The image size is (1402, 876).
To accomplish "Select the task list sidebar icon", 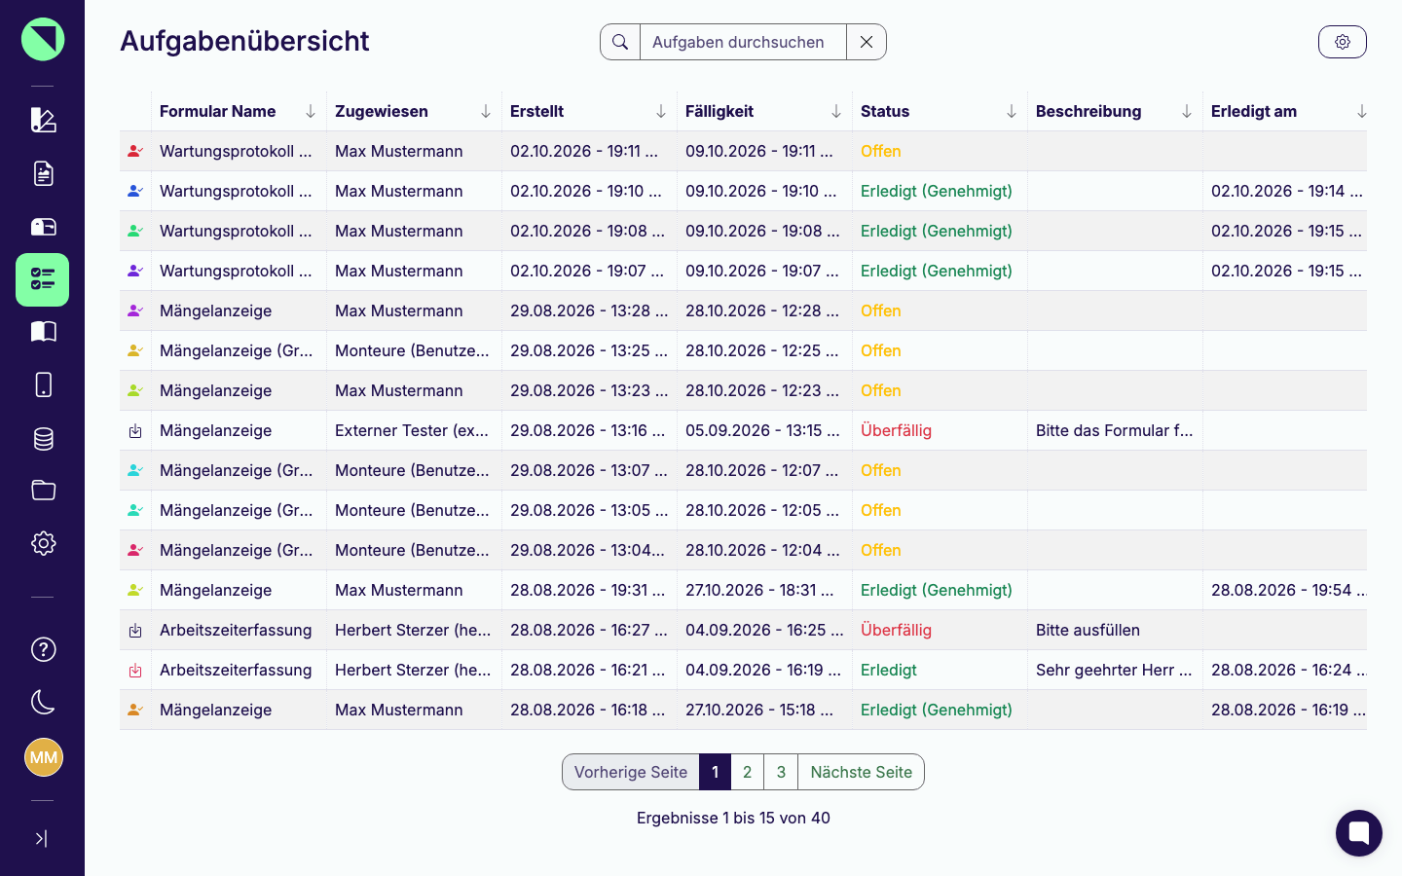I will pos(43,279).
